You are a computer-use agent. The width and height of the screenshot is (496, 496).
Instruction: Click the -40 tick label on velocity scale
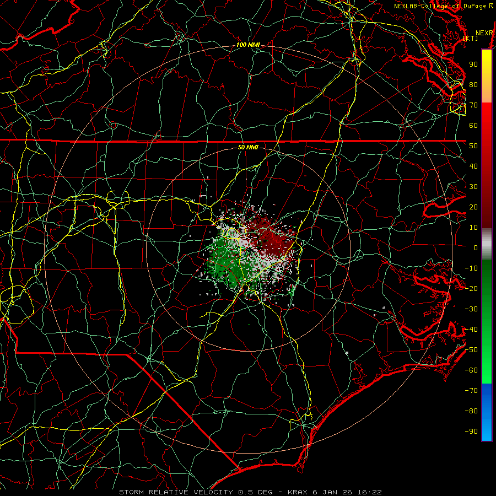pos(471,330)
